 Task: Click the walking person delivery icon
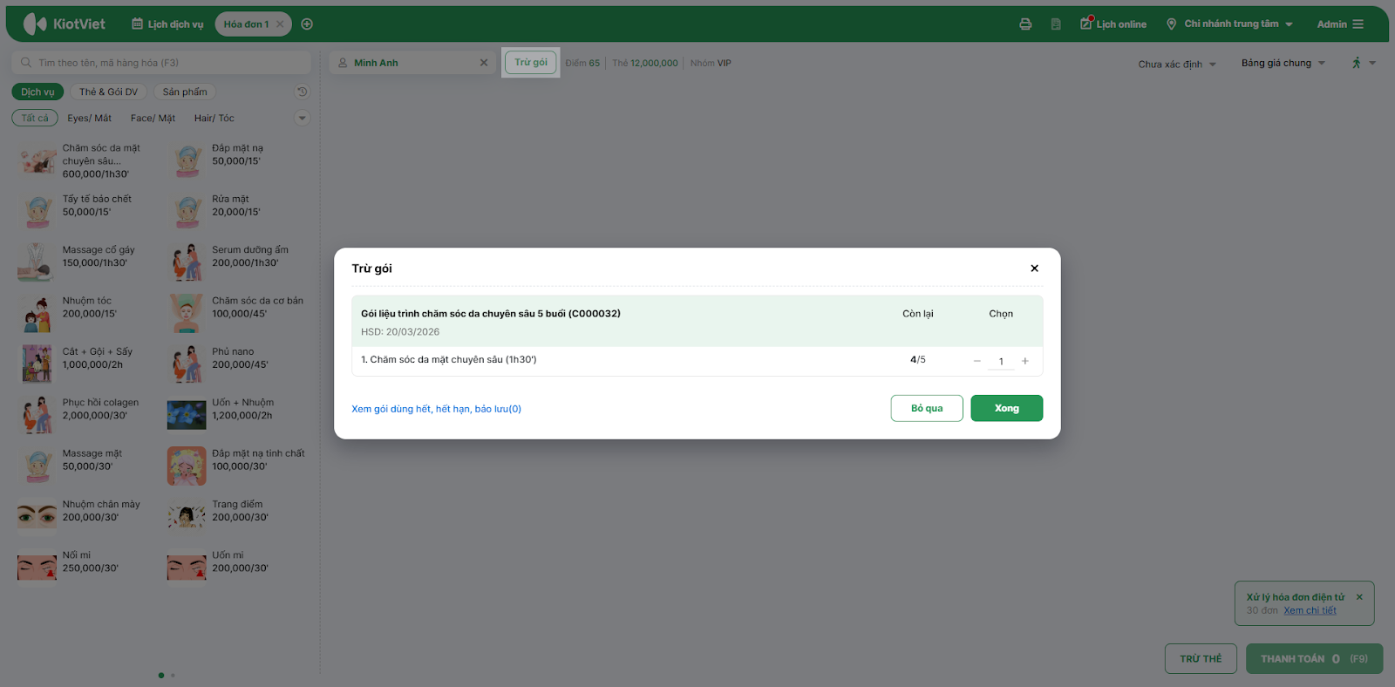[1357, 63]
